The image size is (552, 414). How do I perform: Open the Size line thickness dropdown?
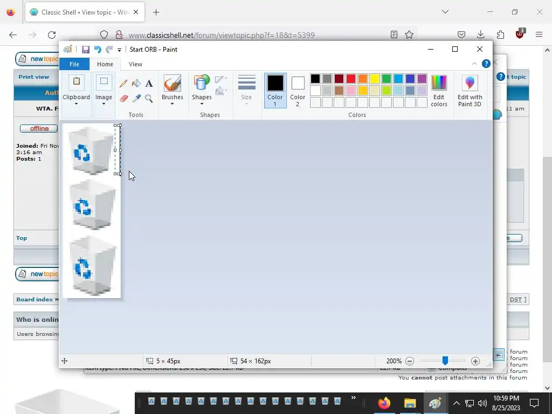[x=246, y=90]
